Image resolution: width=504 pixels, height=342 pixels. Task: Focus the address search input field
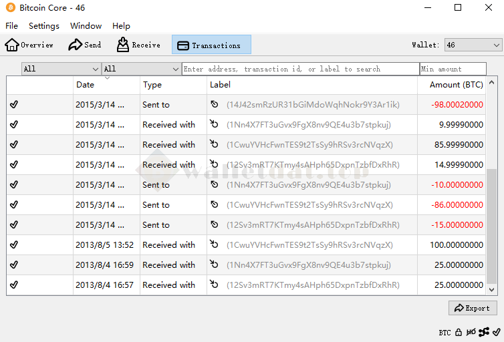click(300, 69)
